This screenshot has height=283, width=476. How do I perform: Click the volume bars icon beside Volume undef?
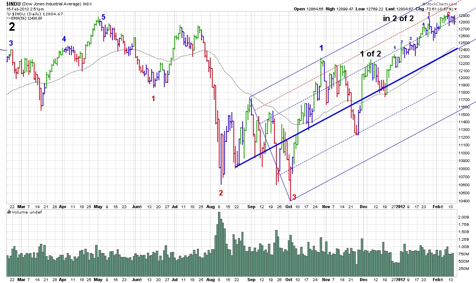tap(9, 212)
